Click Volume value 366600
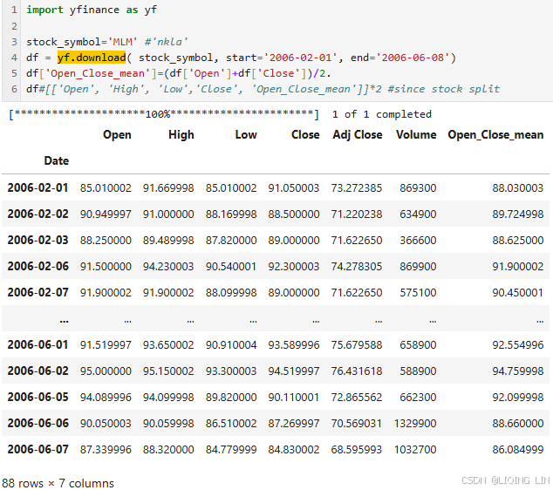Image resolution: width=553 pixels, height=490 pixels. click(x=418, y=241)
